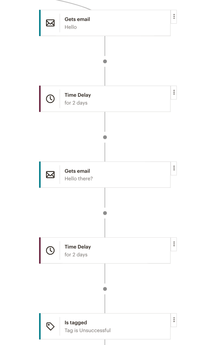Screen dimensions: 207x345
Task: Click the kebab menu on 'Hello there?' email card
Action: tap(174, 168)
